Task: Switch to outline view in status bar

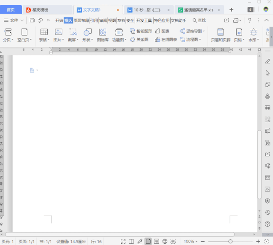Action: coord(157,242)
